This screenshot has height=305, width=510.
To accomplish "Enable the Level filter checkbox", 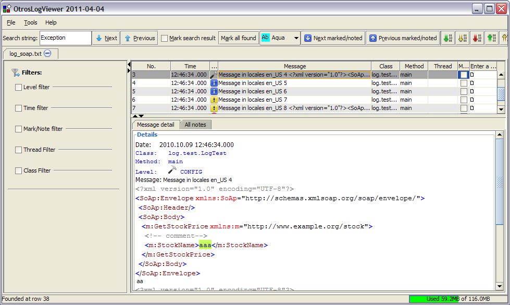I will tap(19, 87).
